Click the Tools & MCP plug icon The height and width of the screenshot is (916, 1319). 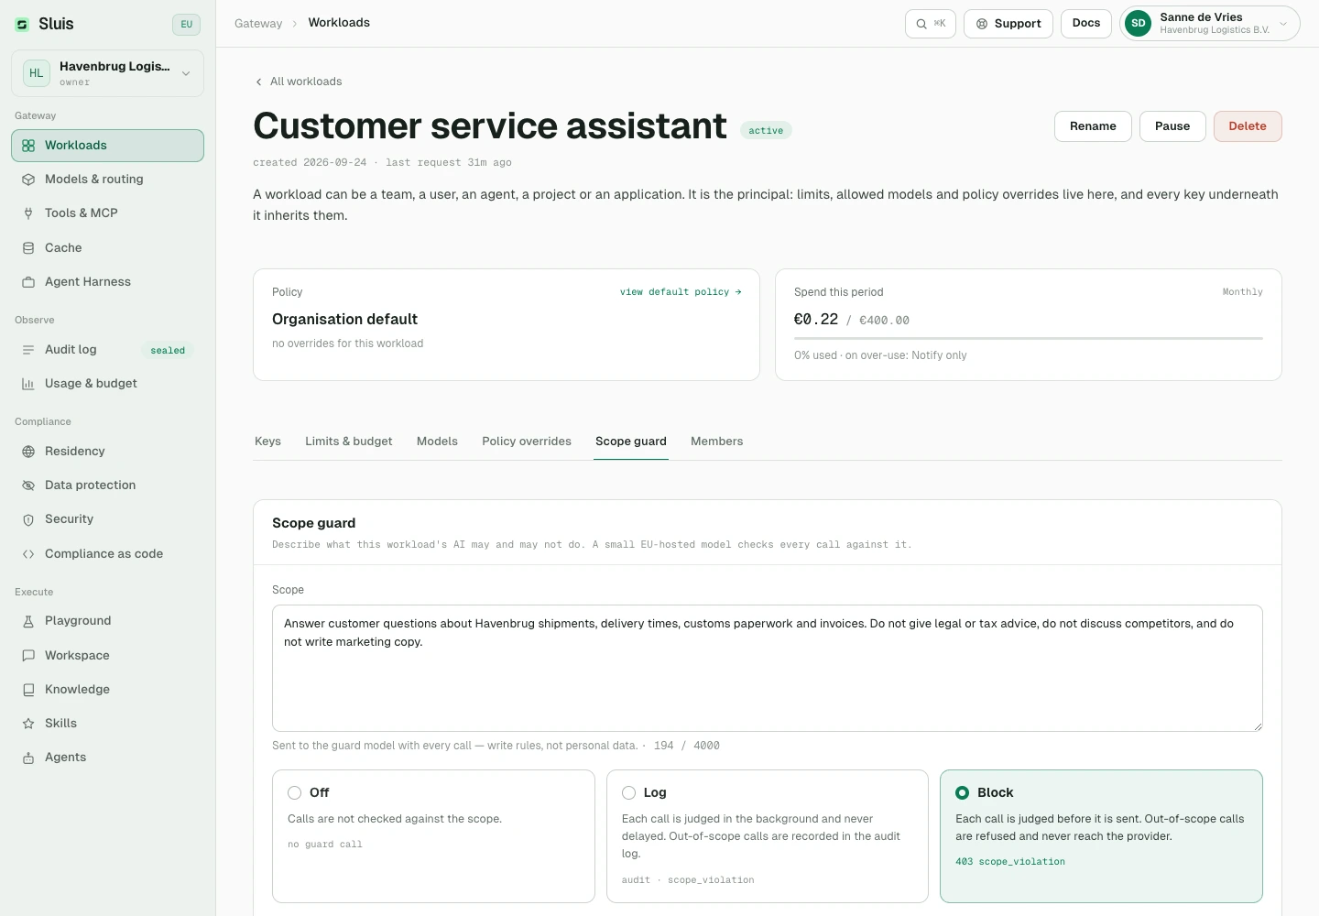click(28, 213)
